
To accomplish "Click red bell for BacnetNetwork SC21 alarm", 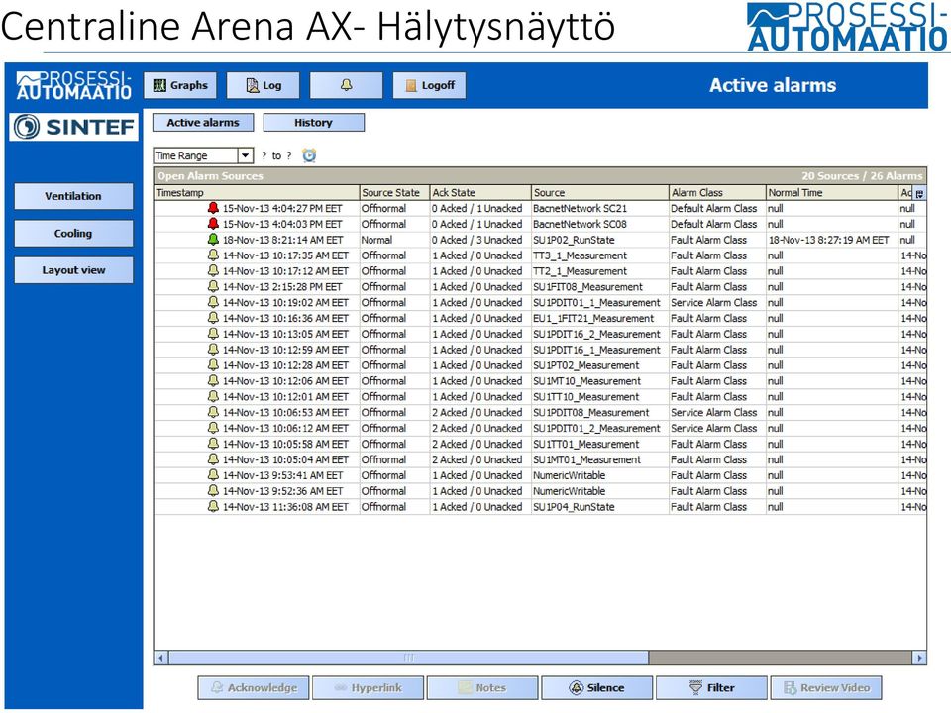I will coord(213,208).
